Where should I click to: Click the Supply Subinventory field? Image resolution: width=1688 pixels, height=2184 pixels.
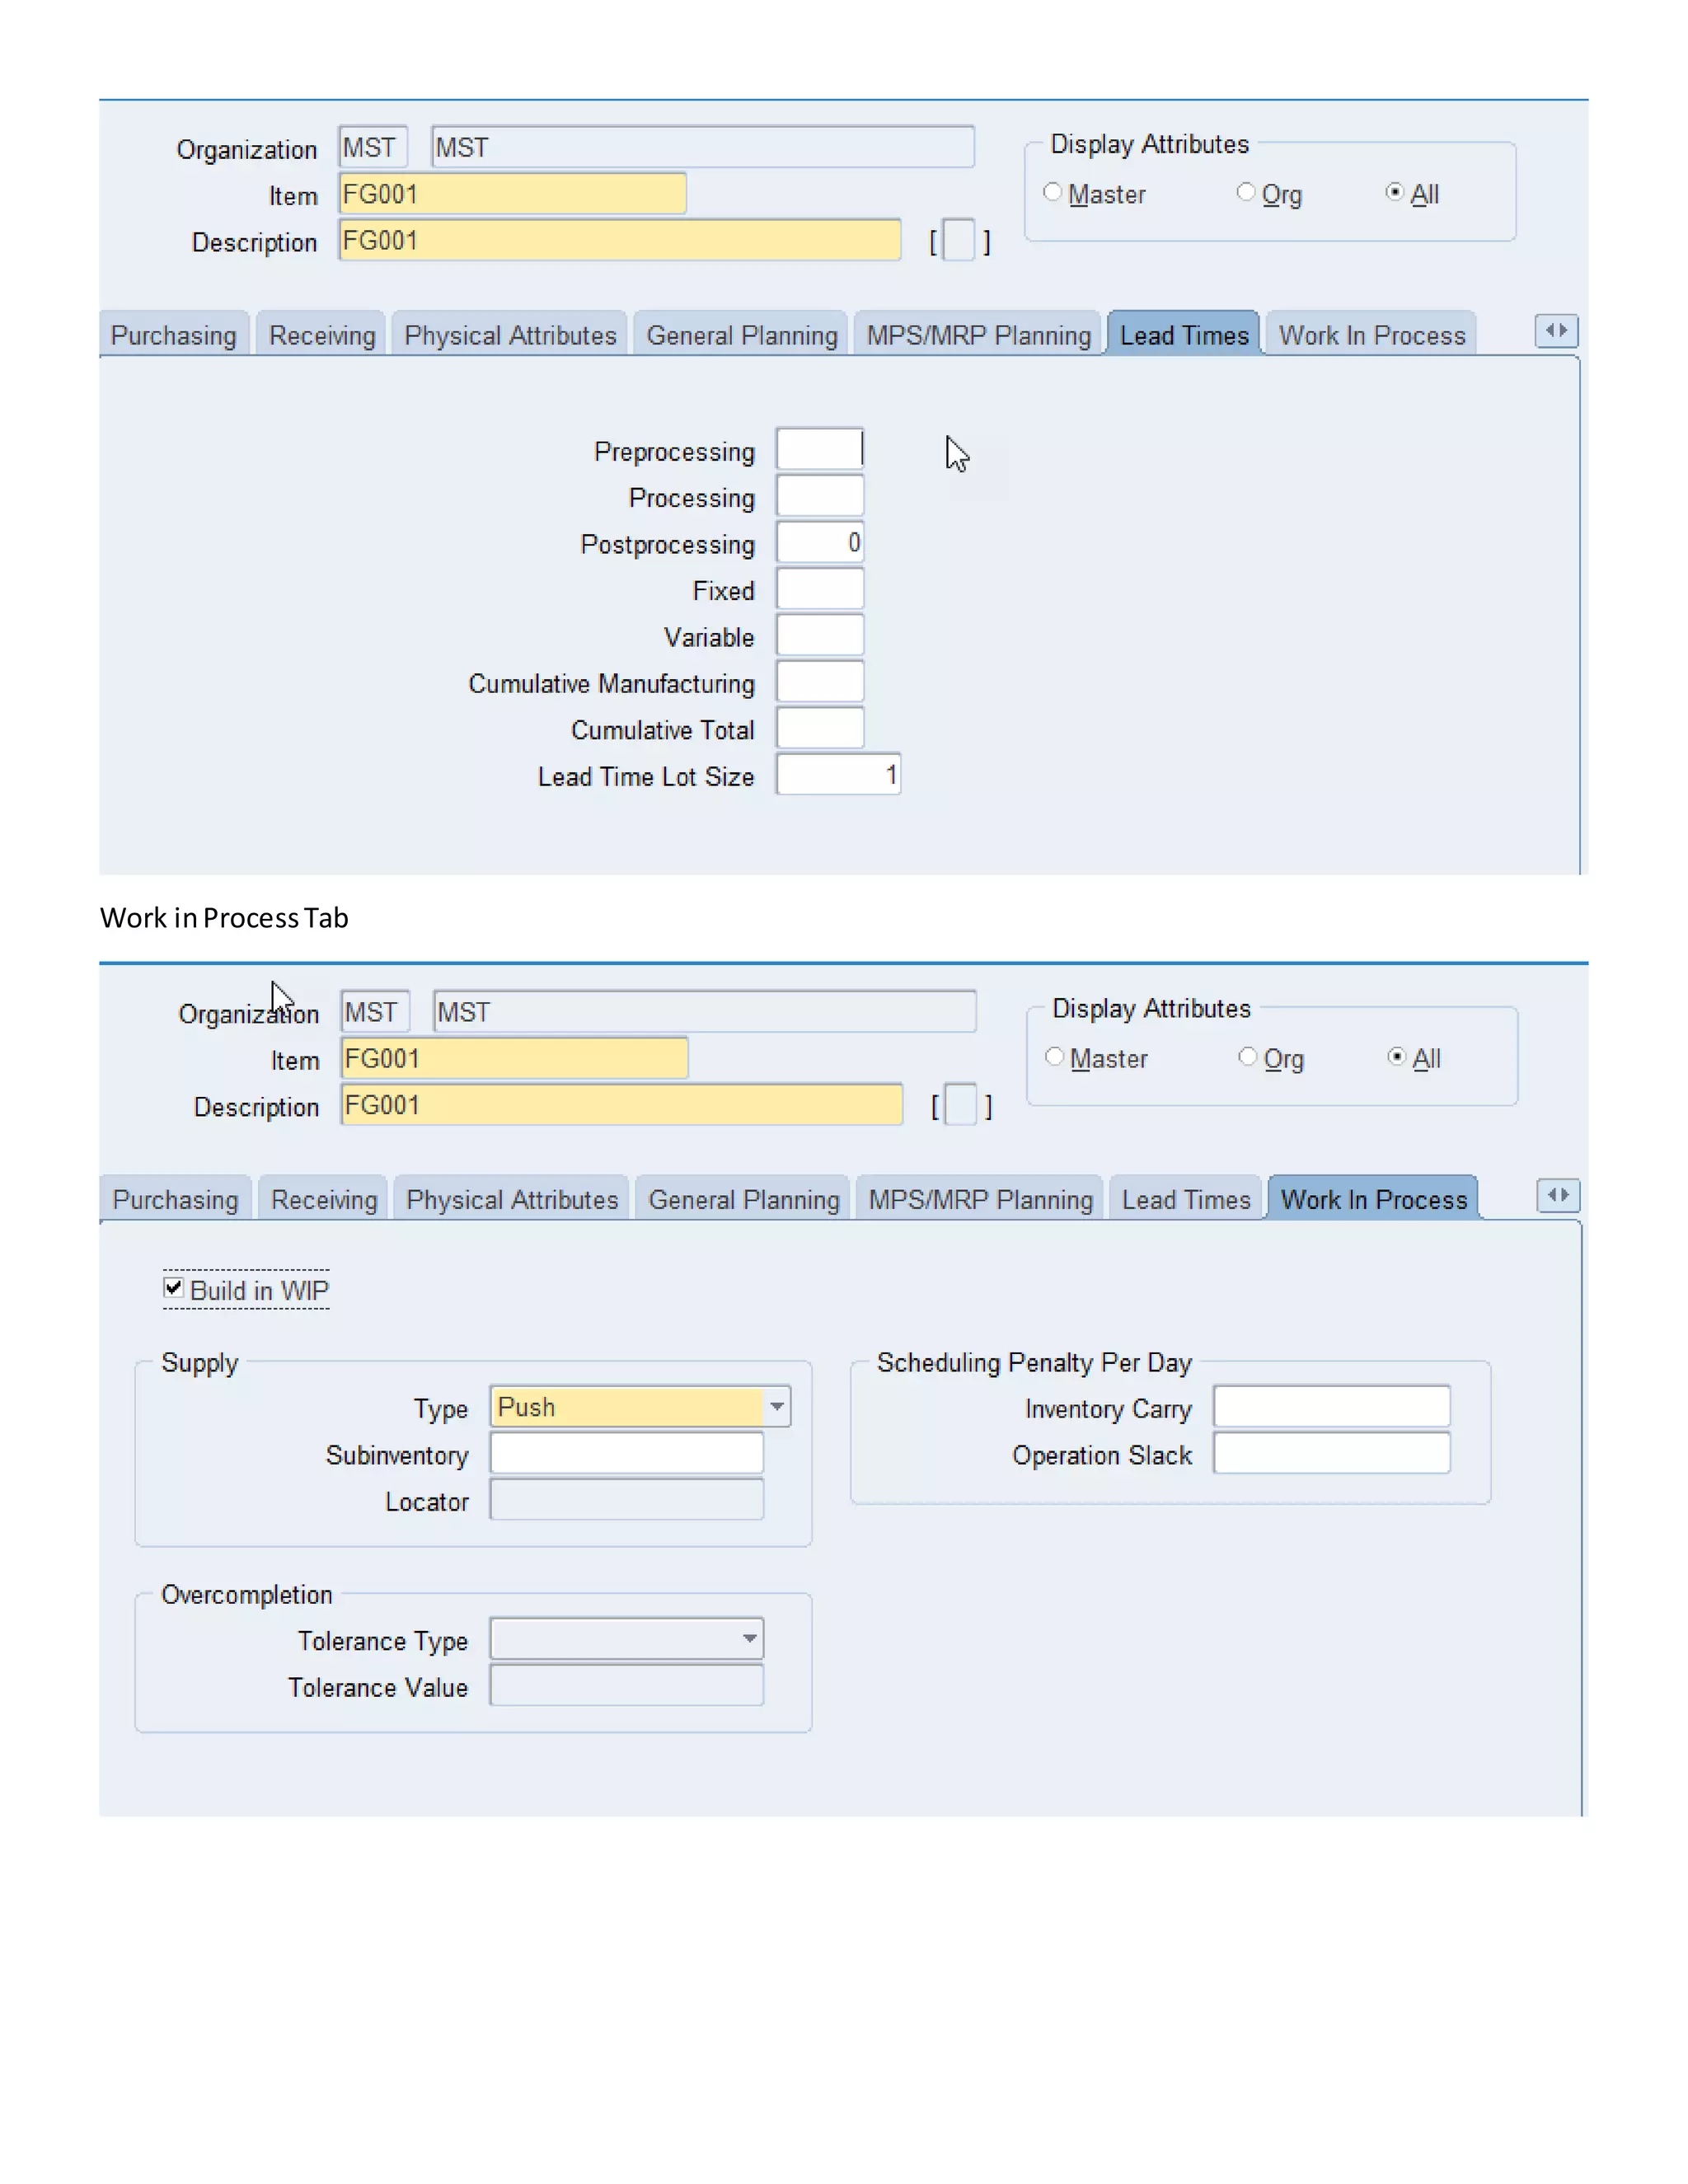(x=627, y=1453)
